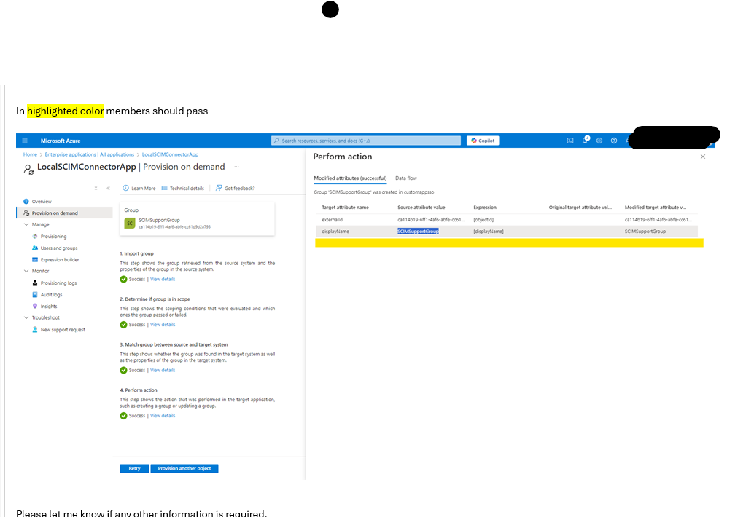Click the Got feedback icon
The width and height of the screenshot is (754, 517).
click(219, 188)
